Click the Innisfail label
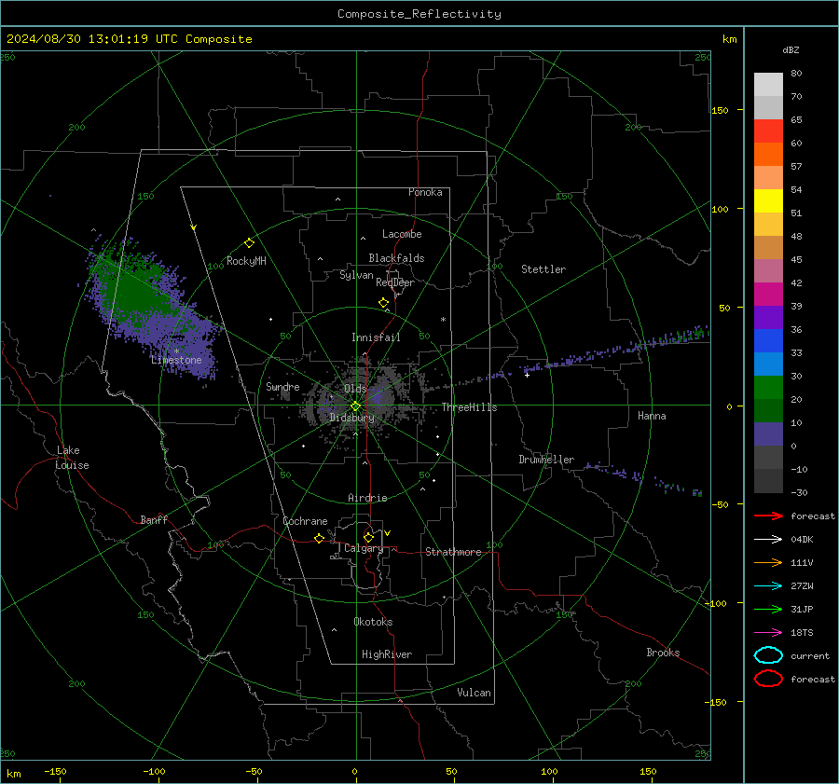The height and width of the screenshot is (784, 839). (x=376, y=337)
